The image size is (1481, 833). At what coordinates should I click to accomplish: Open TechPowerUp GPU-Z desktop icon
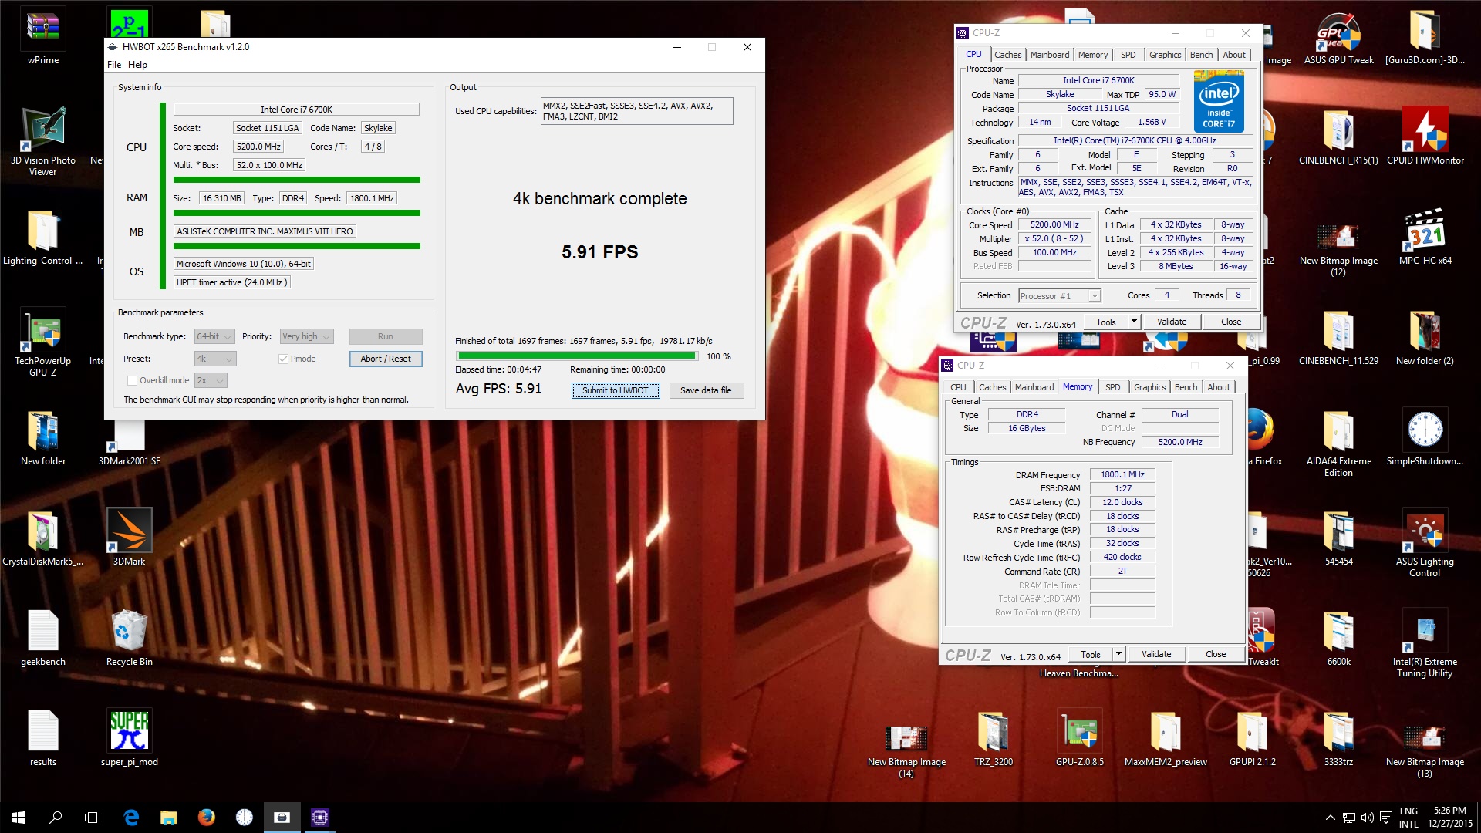(x=43, y=342)
